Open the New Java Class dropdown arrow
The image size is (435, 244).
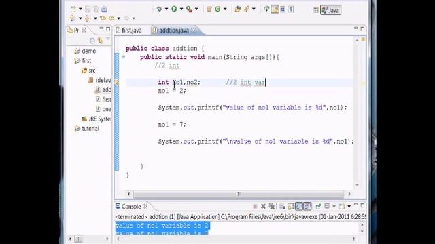pos(225,9)
